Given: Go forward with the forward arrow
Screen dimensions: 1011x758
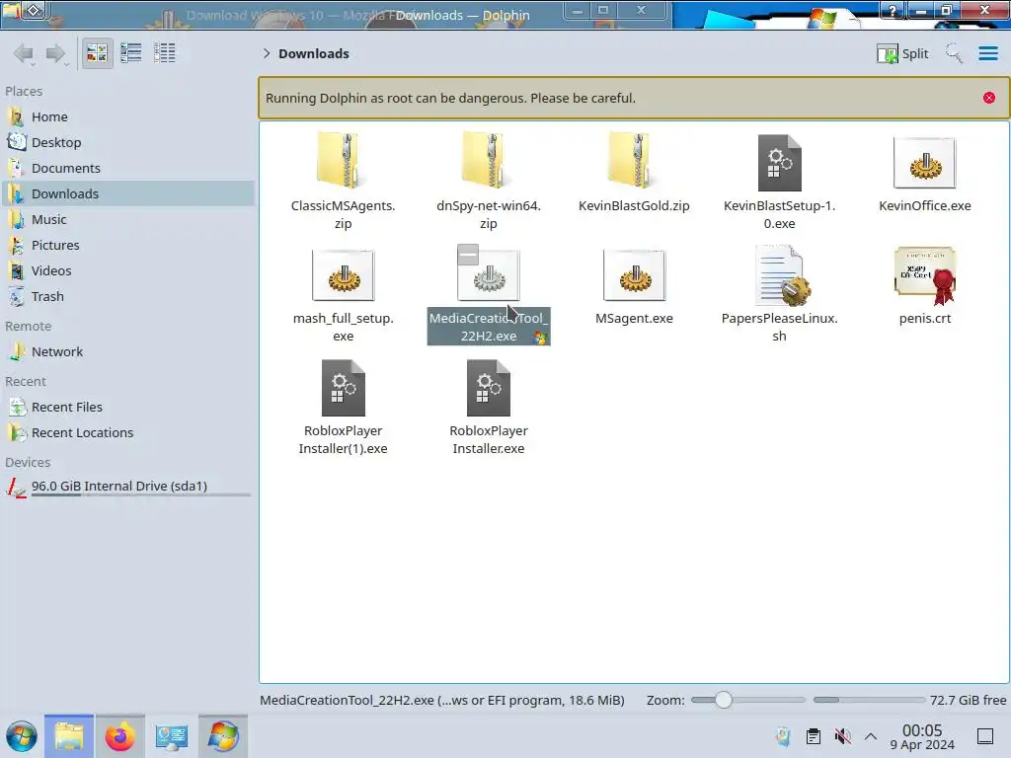Looking at the screenshot, I should 56,53.
